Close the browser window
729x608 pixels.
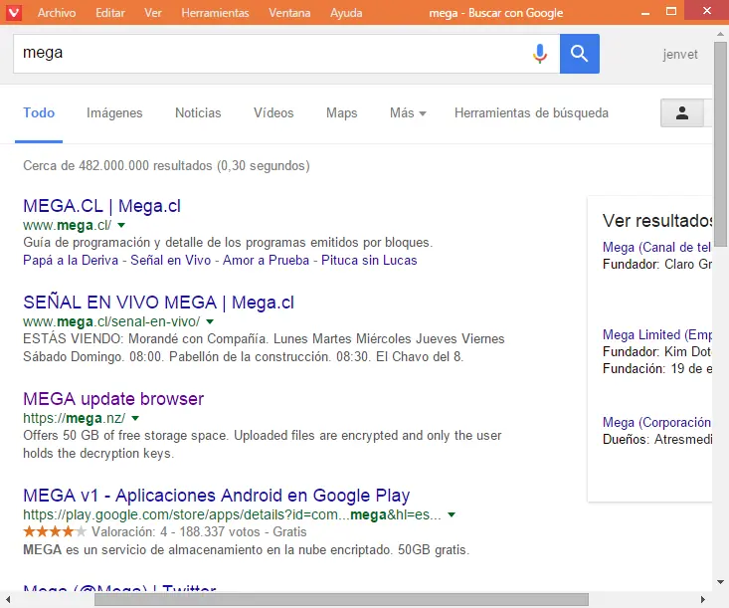click(707, 10)
